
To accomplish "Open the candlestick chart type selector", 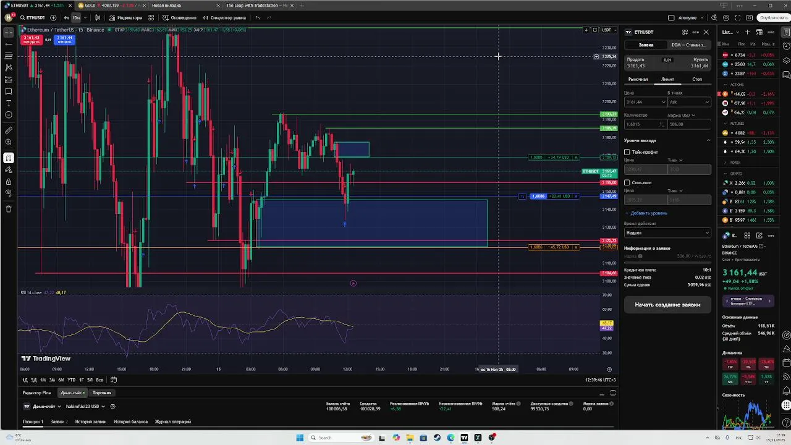I will pyautogui.click(x=97, y=18).
